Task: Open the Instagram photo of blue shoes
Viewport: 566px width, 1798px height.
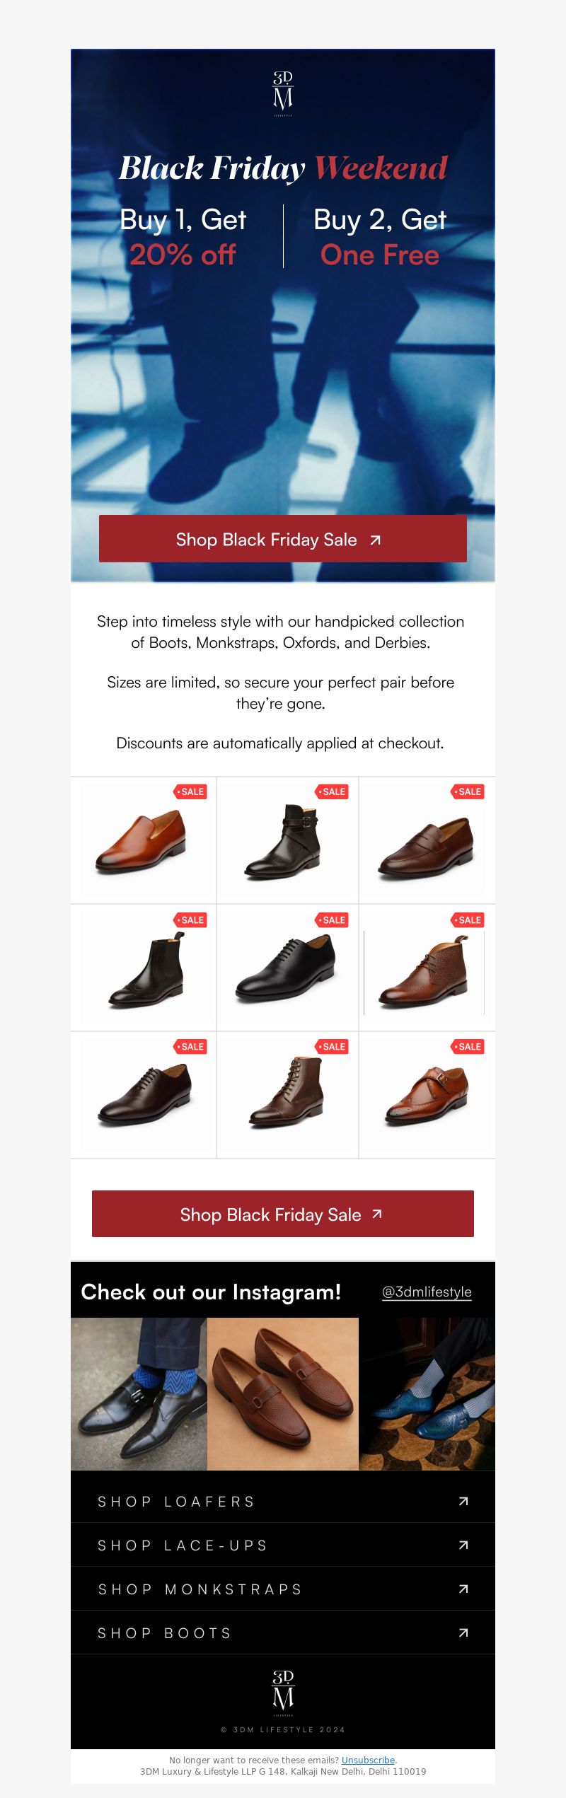Action: point(427,1393)
